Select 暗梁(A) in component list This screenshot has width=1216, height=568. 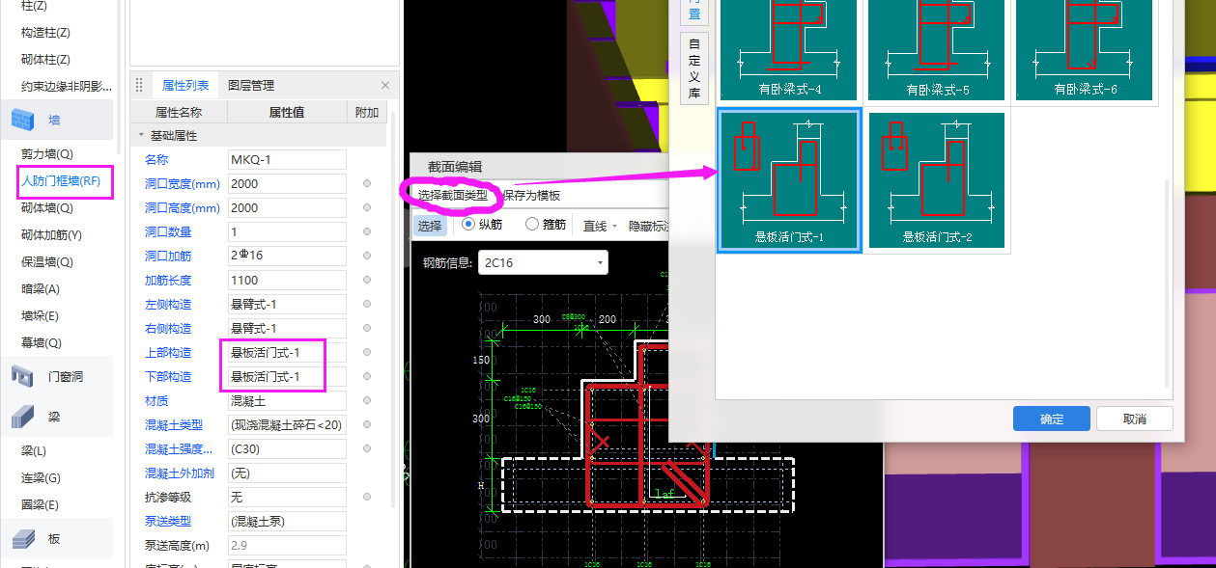tap(41, 288)
